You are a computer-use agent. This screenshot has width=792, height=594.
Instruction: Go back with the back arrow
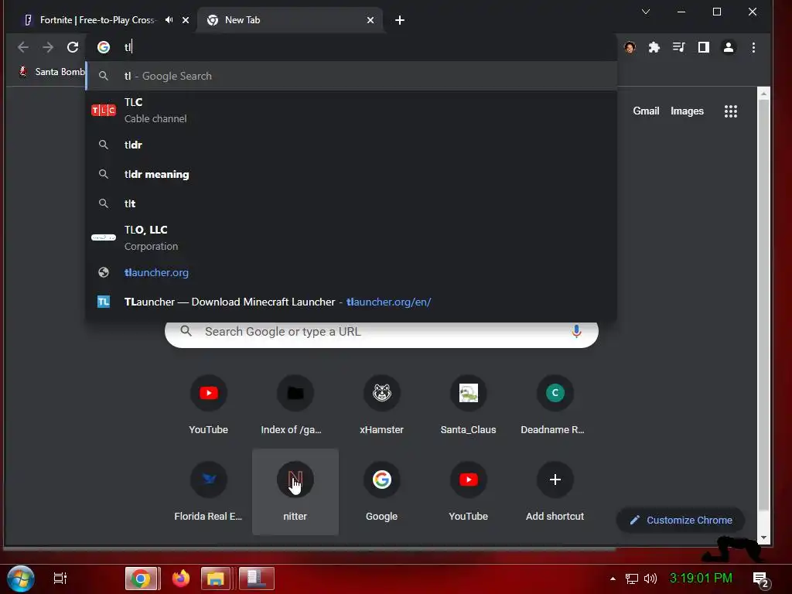[22, 47]
